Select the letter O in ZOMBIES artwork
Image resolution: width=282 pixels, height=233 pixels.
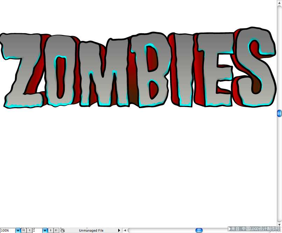(x=60, y=70)
